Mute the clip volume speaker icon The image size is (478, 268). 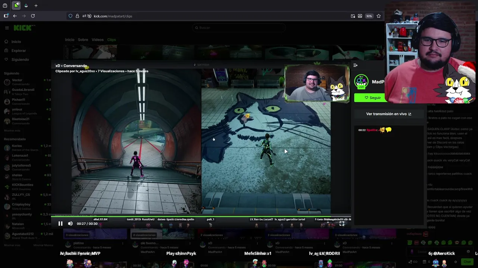70,224
